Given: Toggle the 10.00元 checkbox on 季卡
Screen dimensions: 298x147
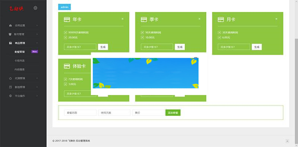Looking at the screenshot, I should click(x=142, y=37).
